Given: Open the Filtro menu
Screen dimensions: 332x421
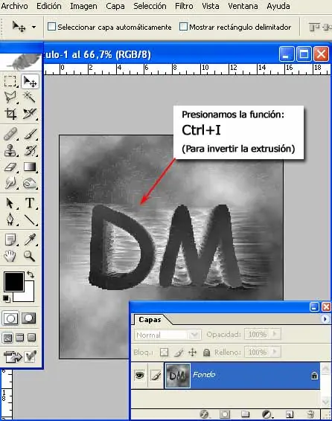Looking at the screenshot, I should [184, 6].
